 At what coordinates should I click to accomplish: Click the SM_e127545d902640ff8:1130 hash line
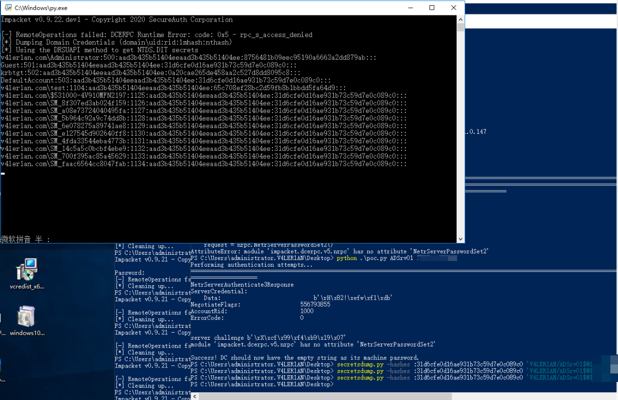click(204, 133)
